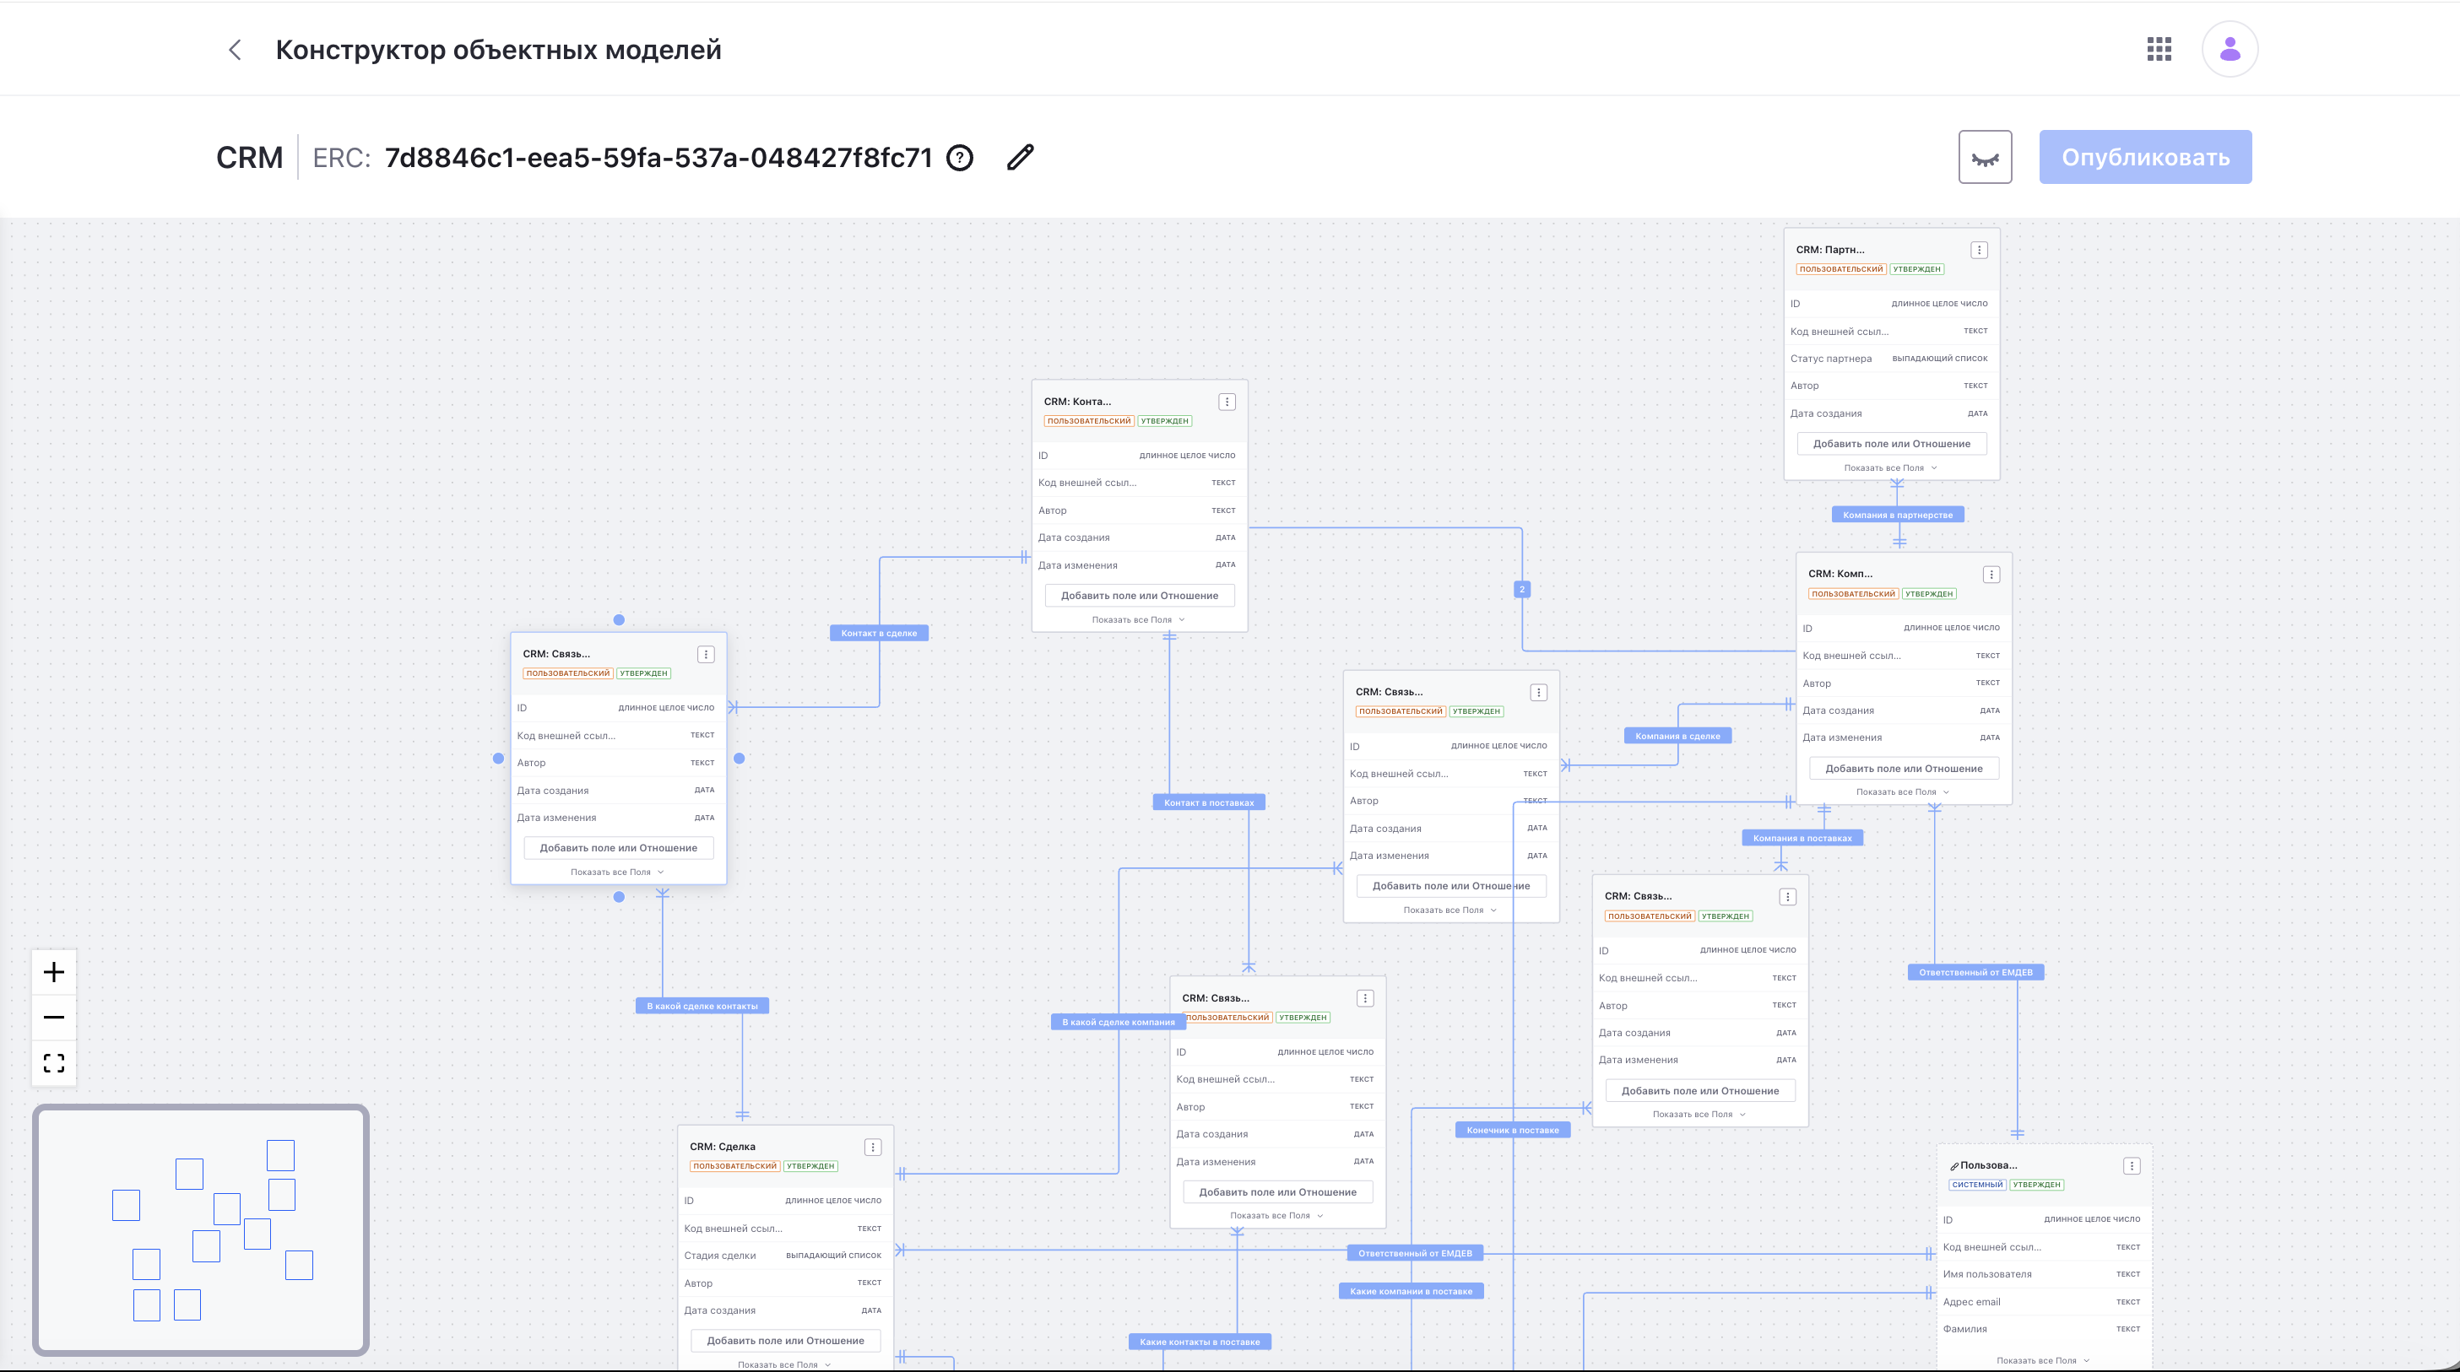
Task: Expand Показать все Поля on the CRM: Сделка card
Action: click(x=784, y=1364)
